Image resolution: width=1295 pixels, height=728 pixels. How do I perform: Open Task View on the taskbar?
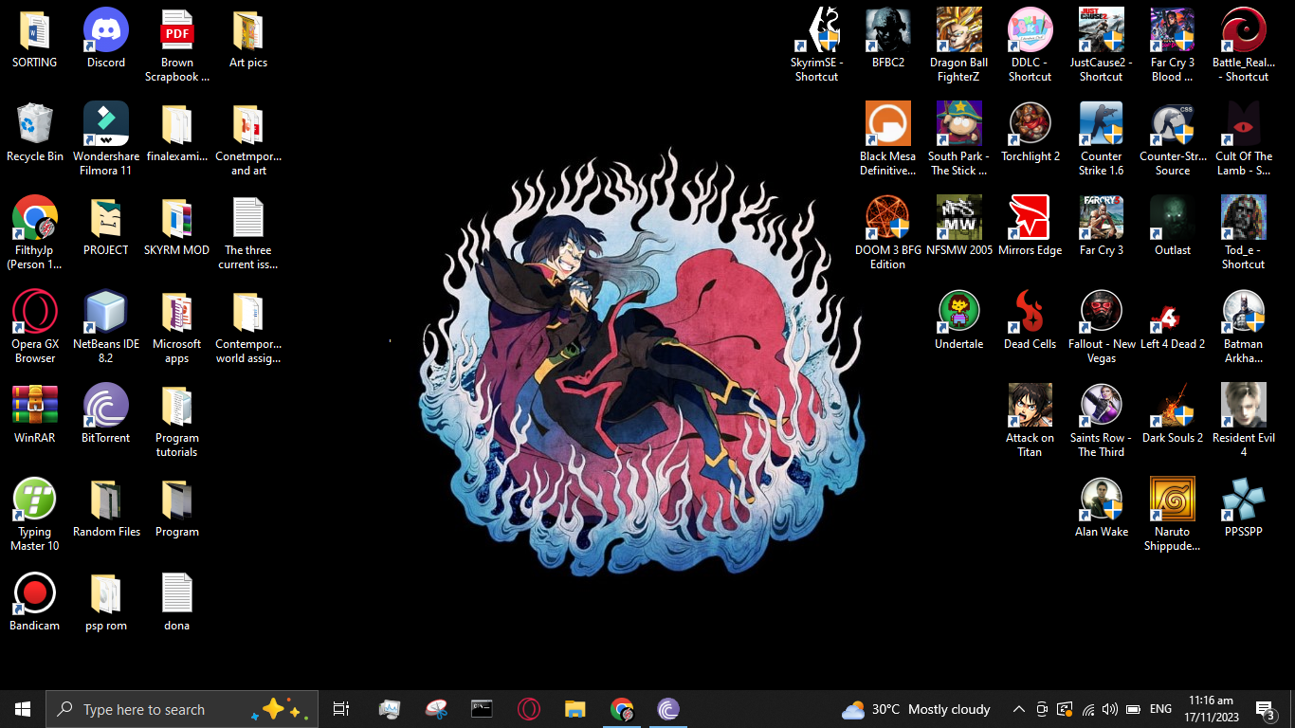pyautogui.click(x=341, y=709)
